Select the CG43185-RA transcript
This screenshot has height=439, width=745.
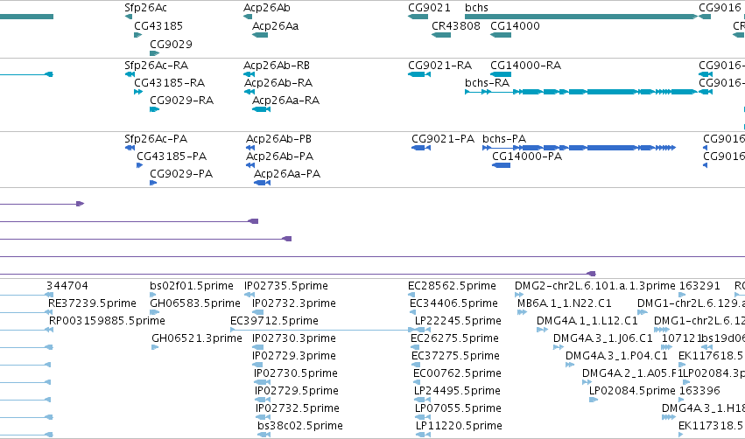[138, 92]
